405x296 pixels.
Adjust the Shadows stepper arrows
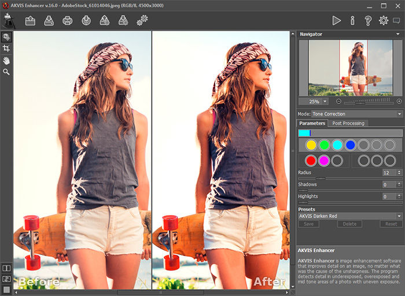[399, 184]
